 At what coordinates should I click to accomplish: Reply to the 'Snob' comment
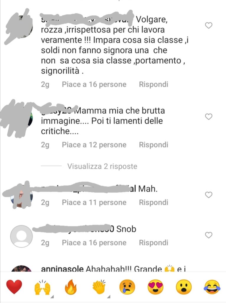pyautogui.click(x=154, y=243)
